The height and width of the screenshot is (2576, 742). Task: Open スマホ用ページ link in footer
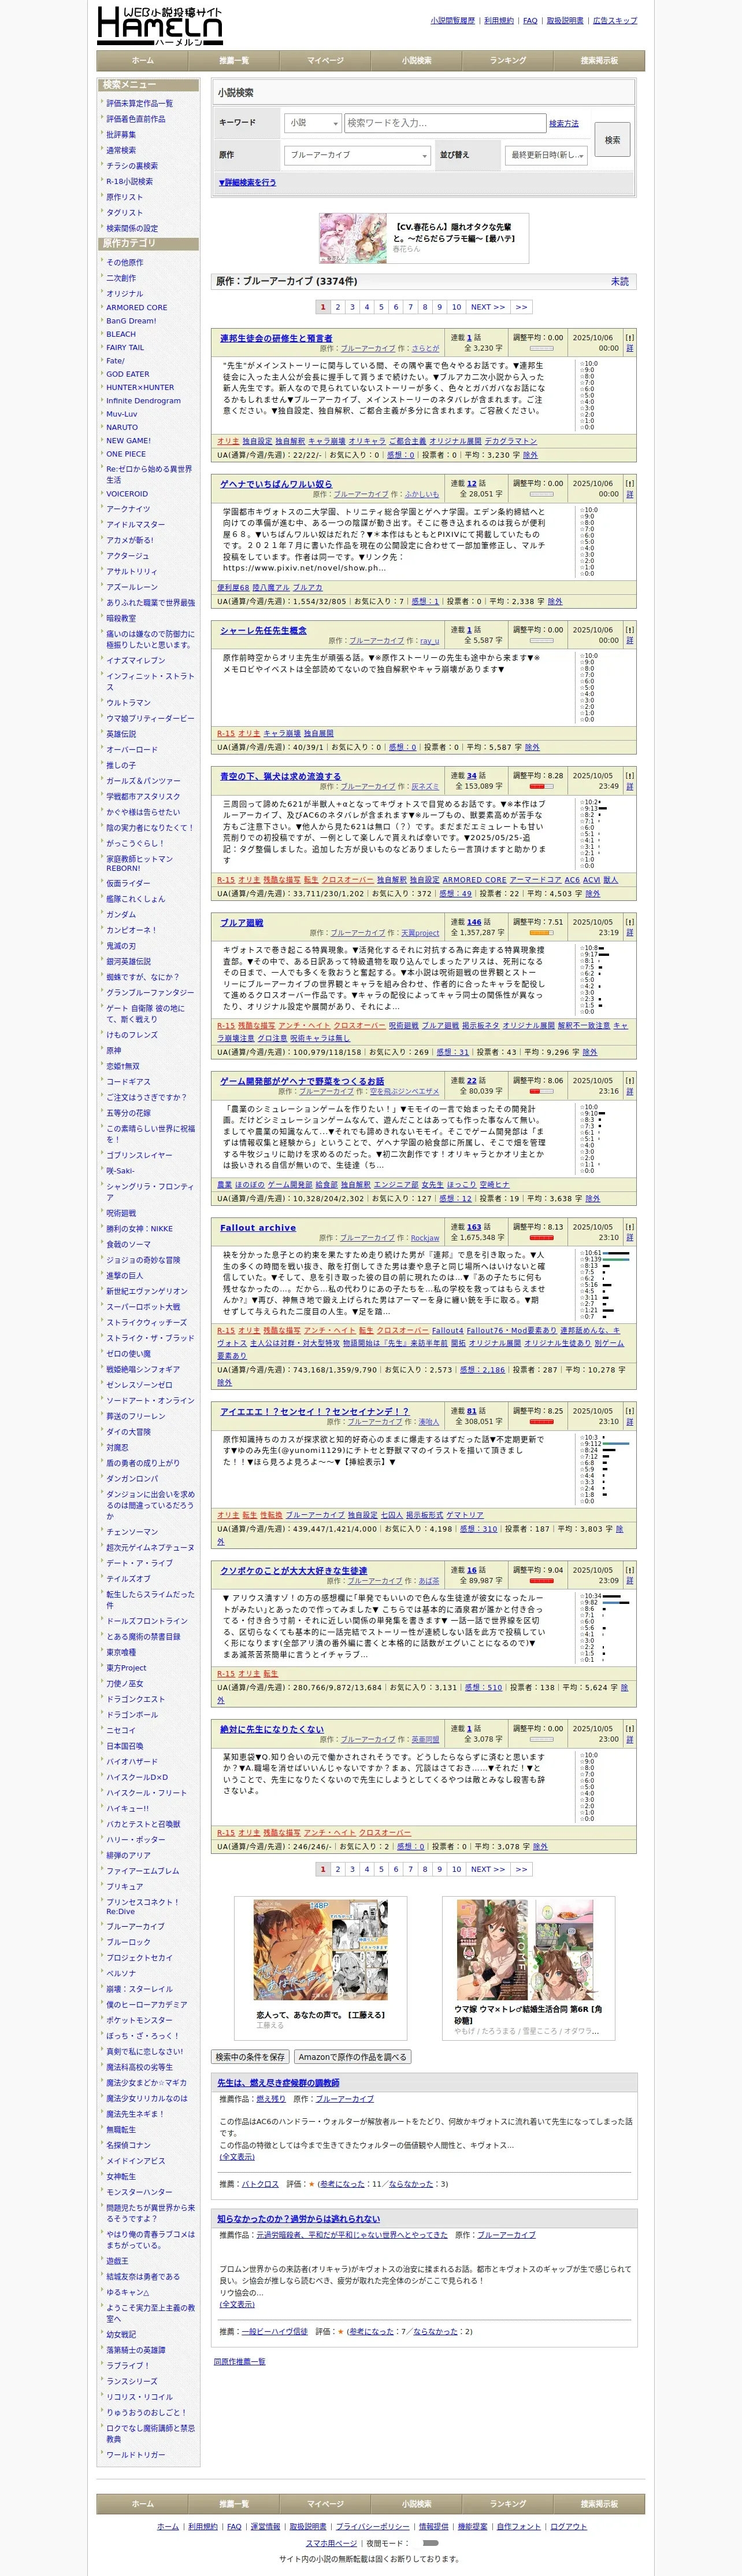[x=331, y=2543]
